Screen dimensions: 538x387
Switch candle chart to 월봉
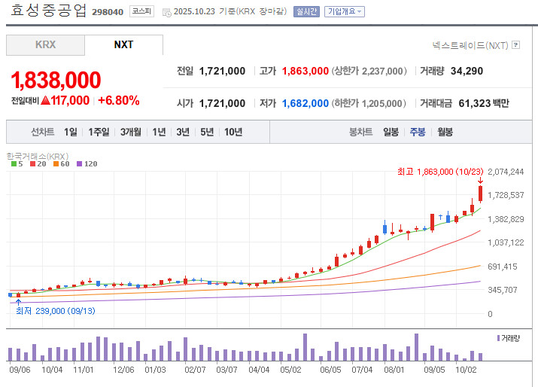tap(445, 132)
